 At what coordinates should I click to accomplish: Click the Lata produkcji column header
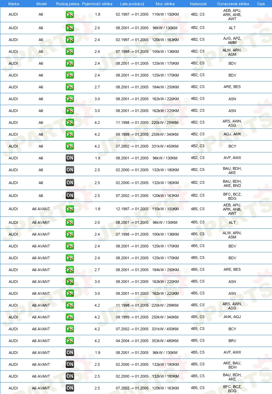coord(132,4)
